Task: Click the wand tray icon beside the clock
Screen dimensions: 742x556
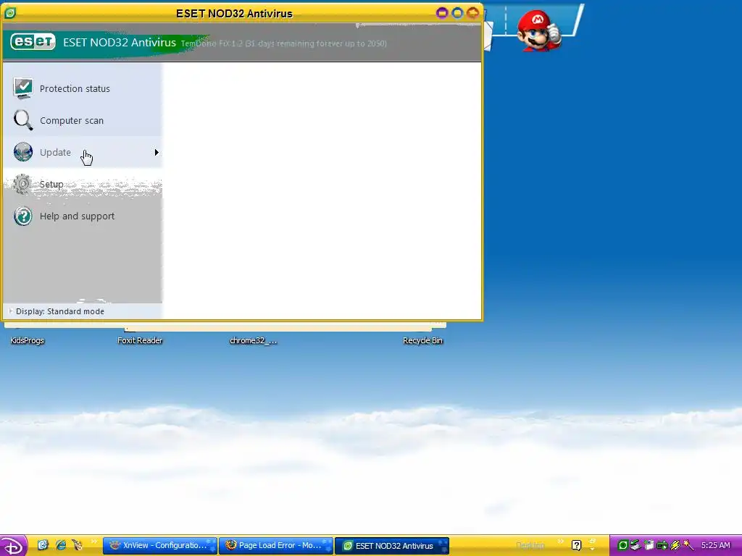Action: click(x=688, y=546)
